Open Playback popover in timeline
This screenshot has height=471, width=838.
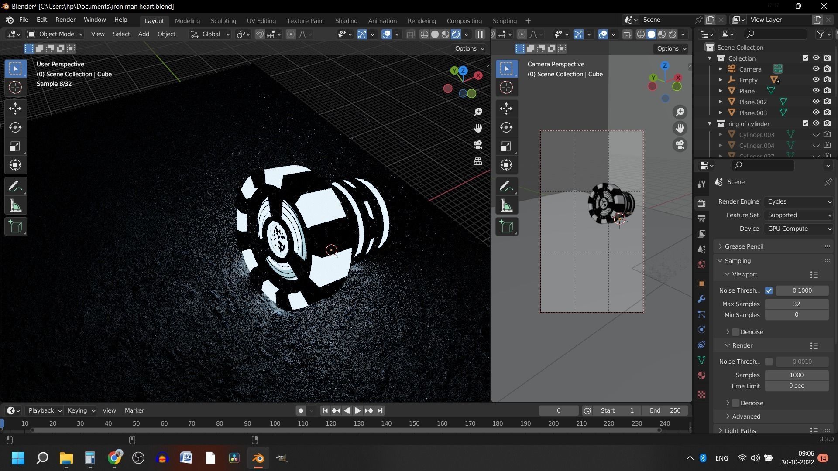point(45,410)
